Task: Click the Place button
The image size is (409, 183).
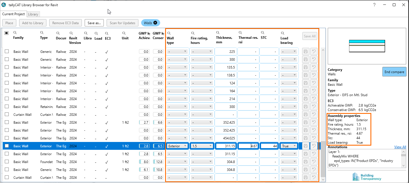Action: pyautogui.click(x=9, y=23)
